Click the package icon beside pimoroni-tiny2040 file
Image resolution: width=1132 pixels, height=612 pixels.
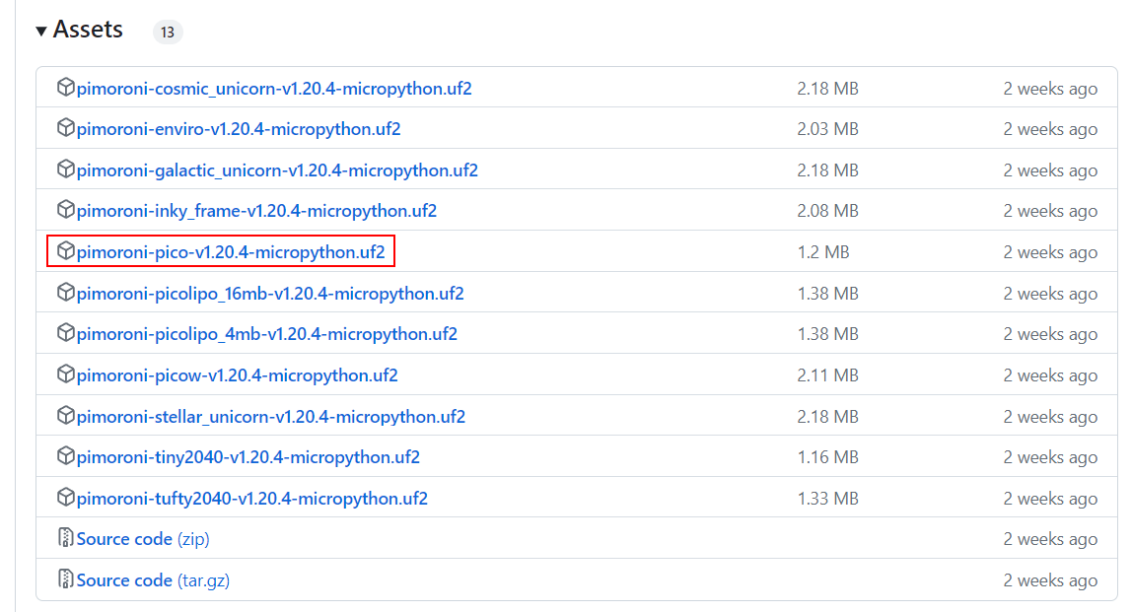click(x=66, y=456)
